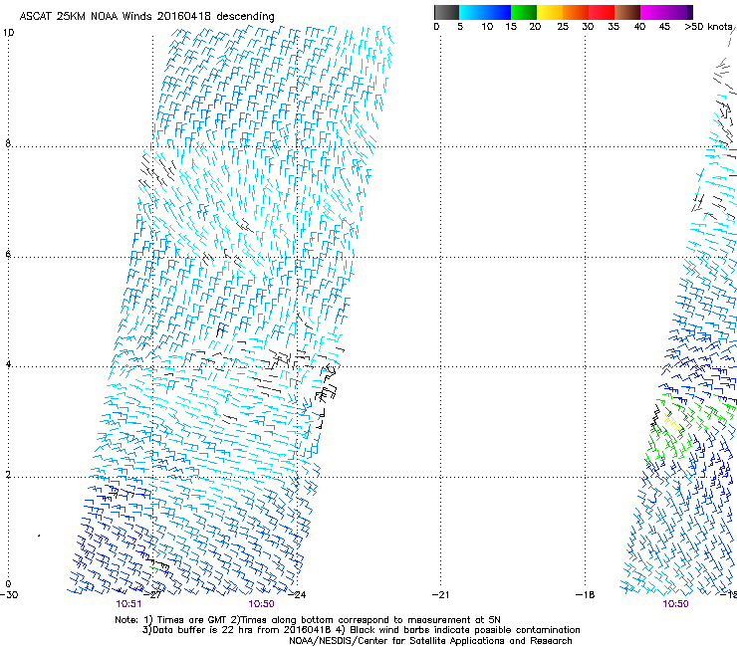Click the '45' label under the color bar

click(664, 26)
